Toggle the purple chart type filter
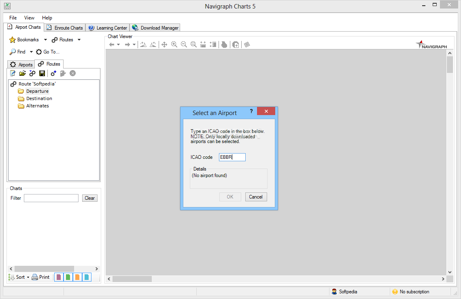 pyautogui.click(x=59, y=277)
